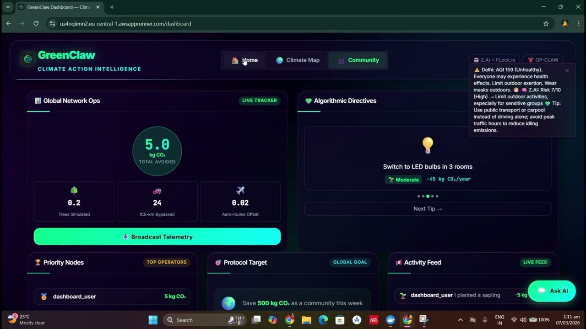This screenshot has height=329, width=586.
Task: Check the battery status at 100%
Action: click(539, 320)
